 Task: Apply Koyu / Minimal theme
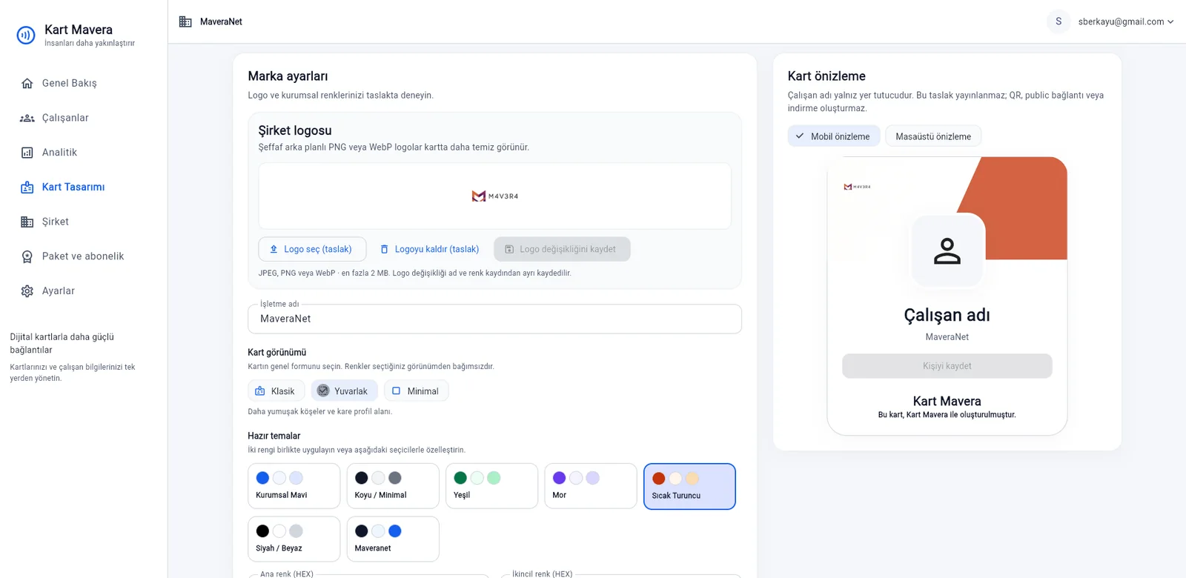click(393, 486)
